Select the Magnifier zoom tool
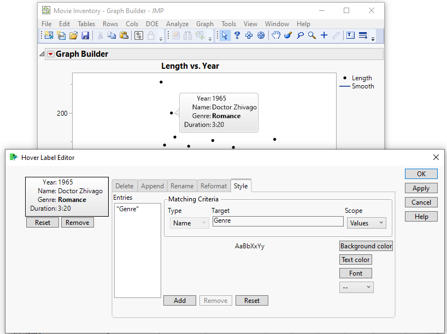447x334 pixels. (x=312, y=35)
